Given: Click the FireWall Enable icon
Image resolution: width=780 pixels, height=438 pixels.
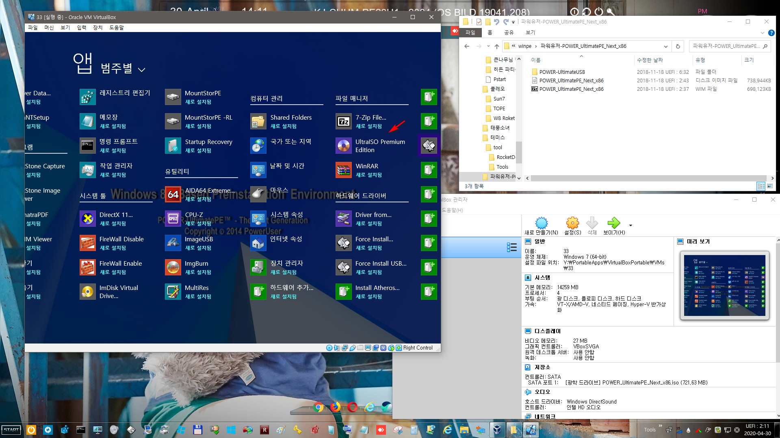Looking at the screenshot, I should 88,267.
